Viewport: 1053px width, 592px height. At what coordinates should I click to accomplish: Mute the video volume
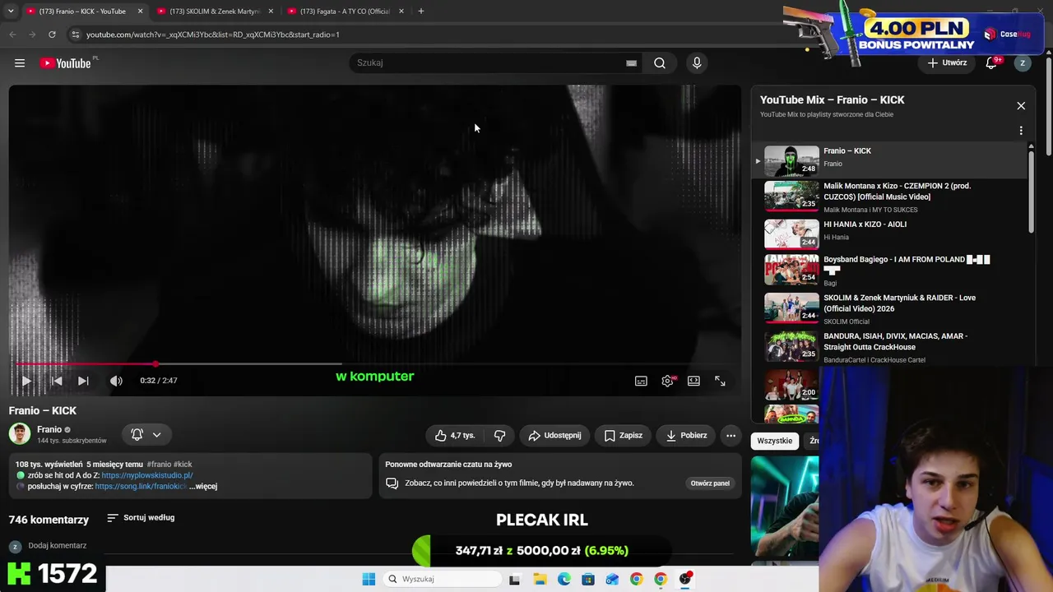[116, 381]
